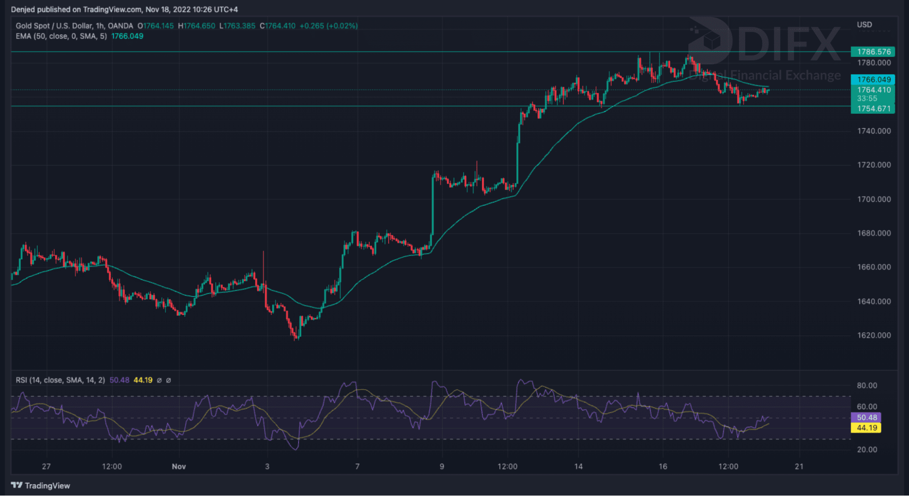Screen dimensions: 909x496
Task: Click the first empty-value symbol after RSI values
Action: tap(159, 380)
